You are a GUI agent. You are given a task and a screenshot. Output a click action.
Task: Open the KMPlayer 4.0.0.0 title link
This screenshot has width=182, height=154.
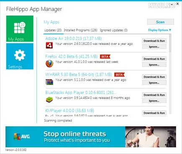pyautogui.click(x=70, y=111)
